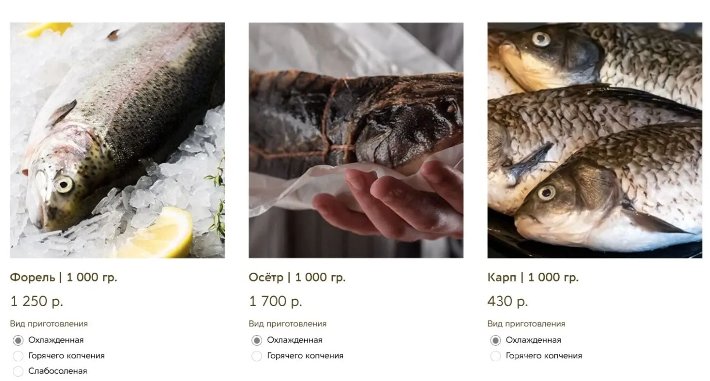Click 'Вид приготовления' label under Форель
Image resolution: width=710 pixels, height=381 pixels.
point(49,324)
